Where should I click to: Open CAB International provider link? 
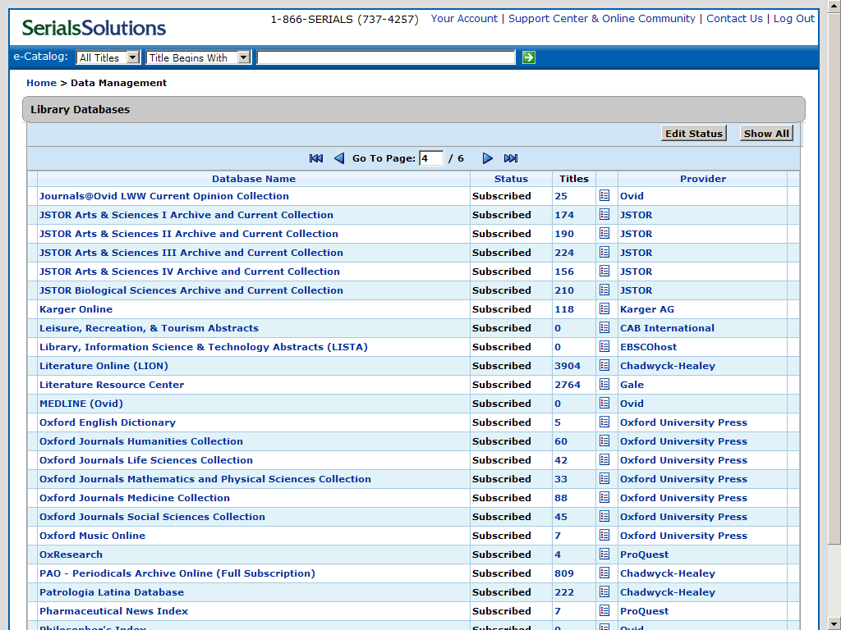pyautogui.click(x=667, y=328)
